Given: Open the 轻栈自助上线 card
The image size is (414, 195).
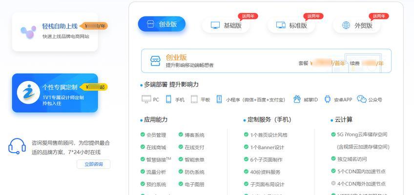Looking at the screenshot, I should (55, 32).
